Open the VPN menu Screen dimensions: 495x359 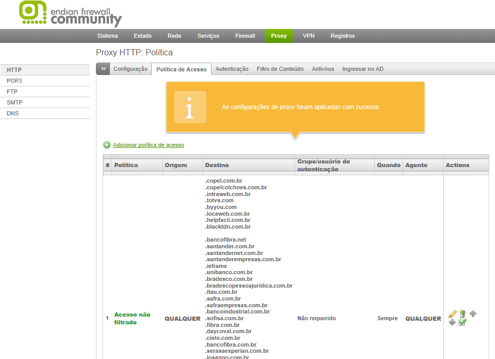(308, 36)
